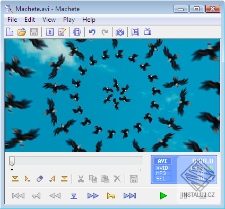
Task: Clear the selection with the eraser icon
Action: pyautogui.click(x=40, y=179)
